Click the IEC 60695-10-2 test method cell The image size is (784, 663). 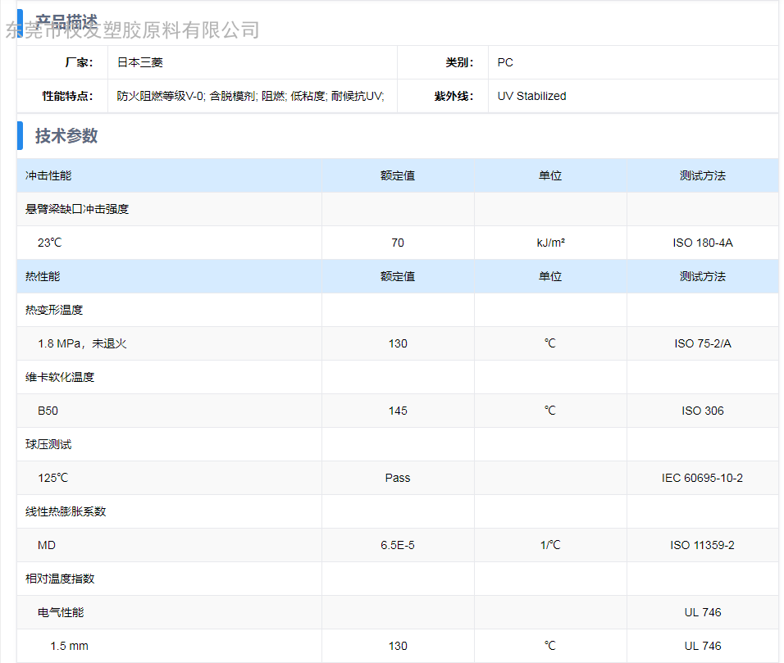tap(702, 478)
